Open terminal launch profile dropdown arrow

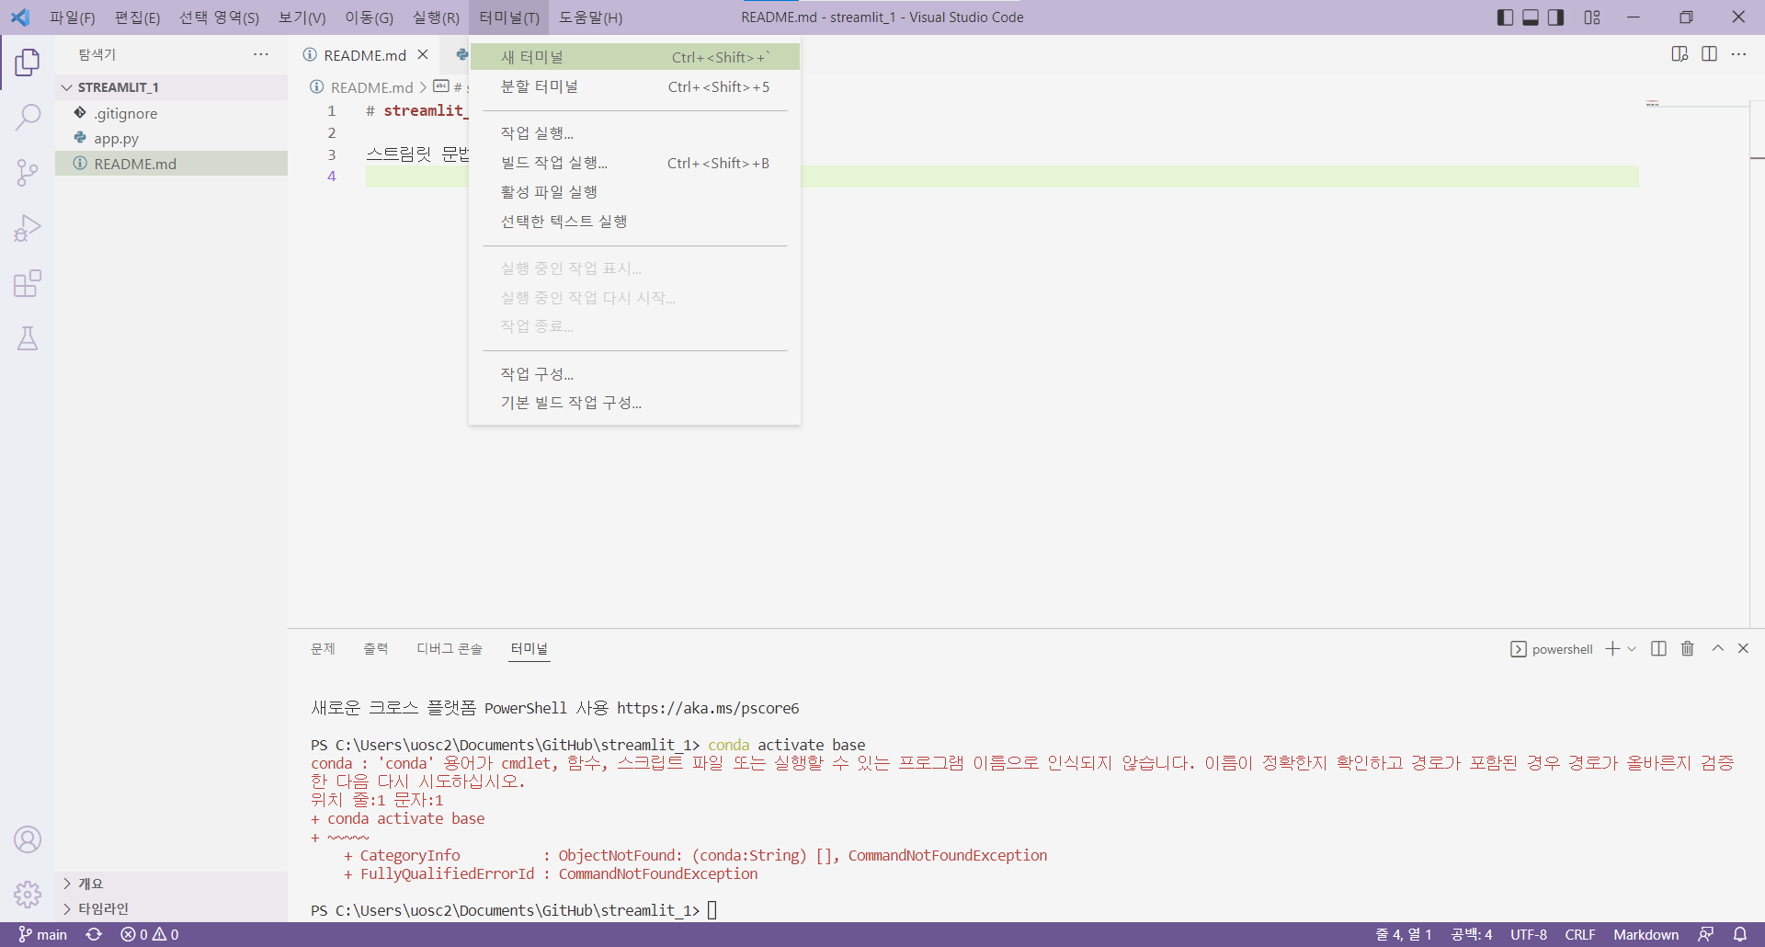[x=1632, y=649]
